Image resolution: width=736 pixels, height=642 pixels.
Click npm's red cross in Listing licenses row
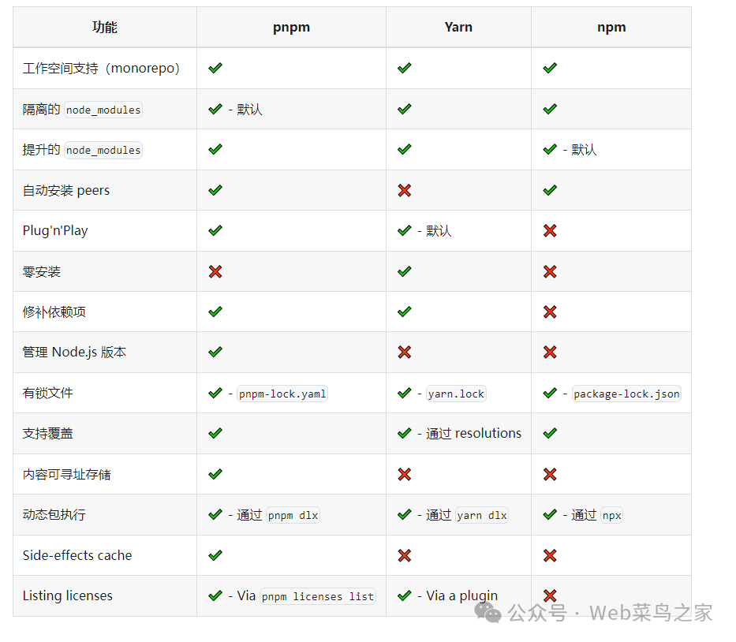click(550, 595)
